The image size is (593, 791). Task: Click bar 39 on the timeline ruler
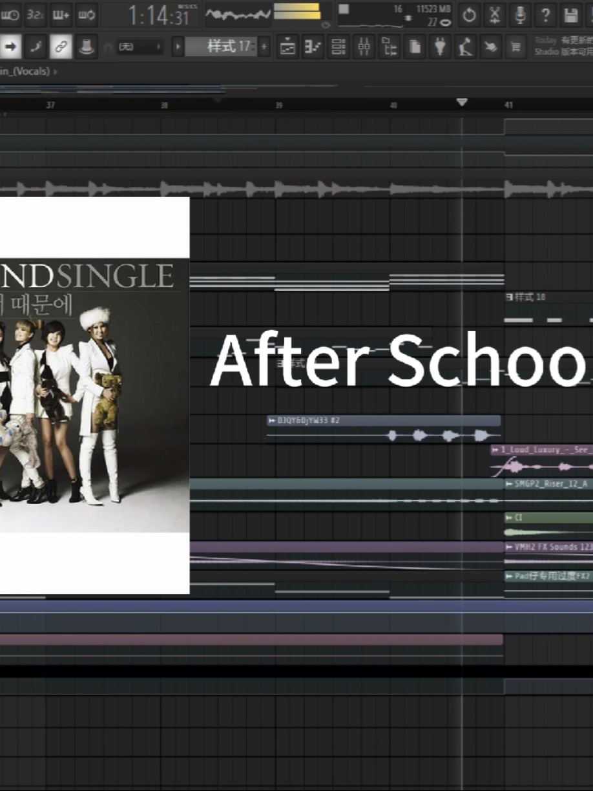[x=278, y=105]
